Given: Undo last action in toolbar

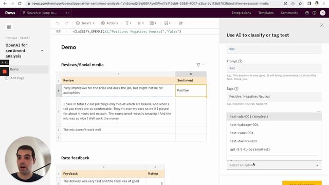Looking at the screenshot, I should [58, 23].
